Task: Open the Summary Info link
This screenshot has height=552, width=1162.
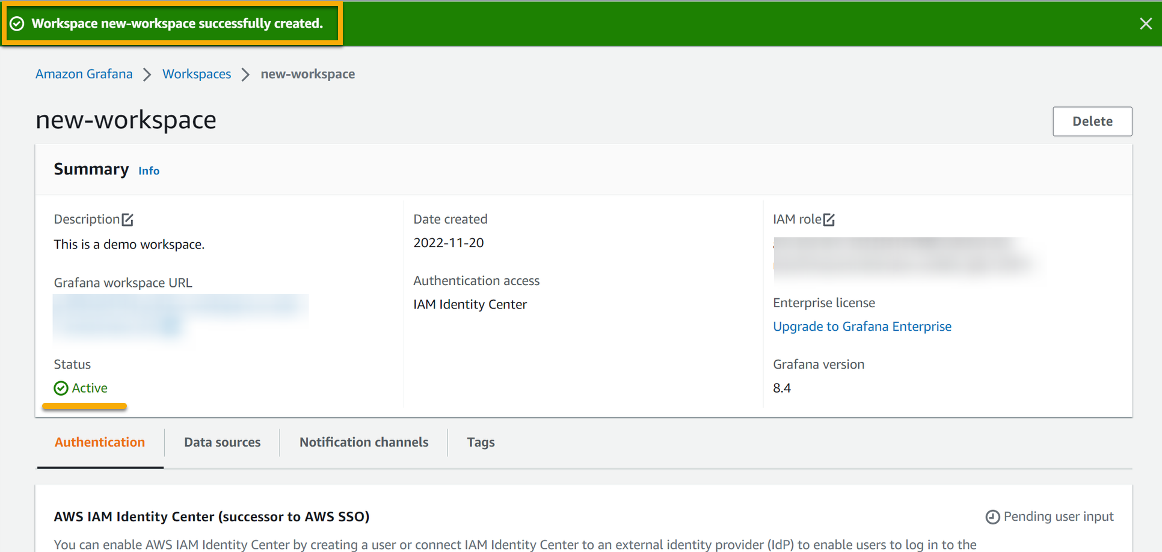Action: click(149, 171)
